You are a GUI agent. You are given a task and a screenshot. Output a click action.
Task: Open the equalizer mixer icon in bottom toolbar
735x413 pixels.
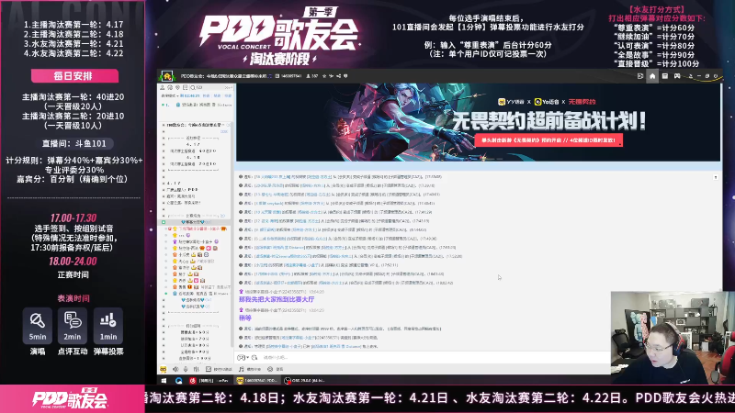pyautogui.click(x=196, y=370)
